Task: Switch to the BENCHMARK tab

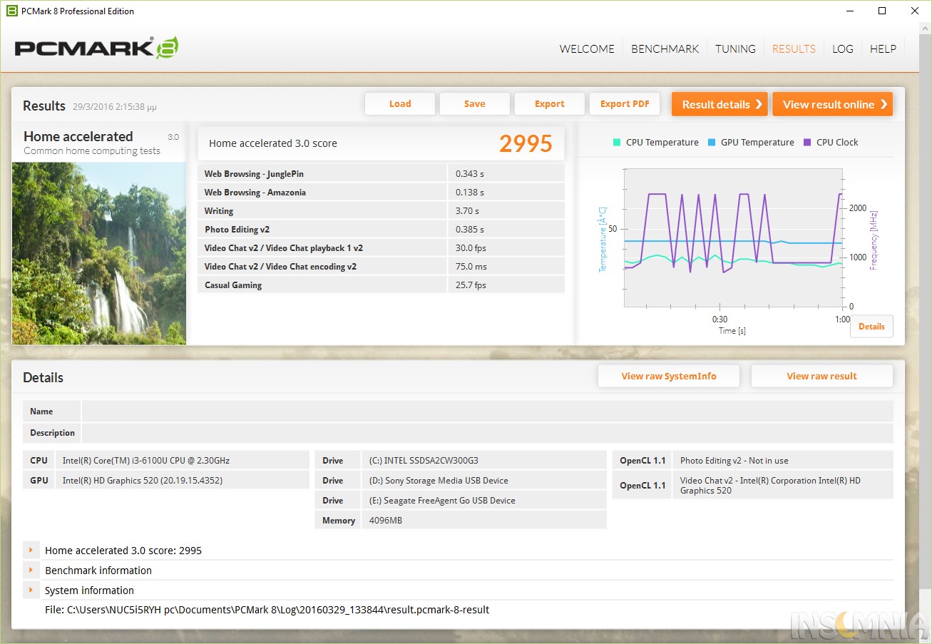Action: 665,49
